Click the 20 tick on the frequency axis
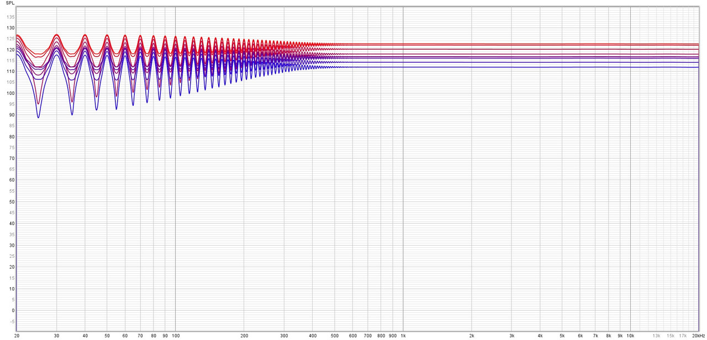Viewport: 707px width, 340px height. [x=17, y=336]
